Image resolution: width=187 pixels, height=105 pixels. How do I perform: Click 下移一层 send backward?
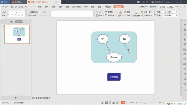click(x=146, y=15)
